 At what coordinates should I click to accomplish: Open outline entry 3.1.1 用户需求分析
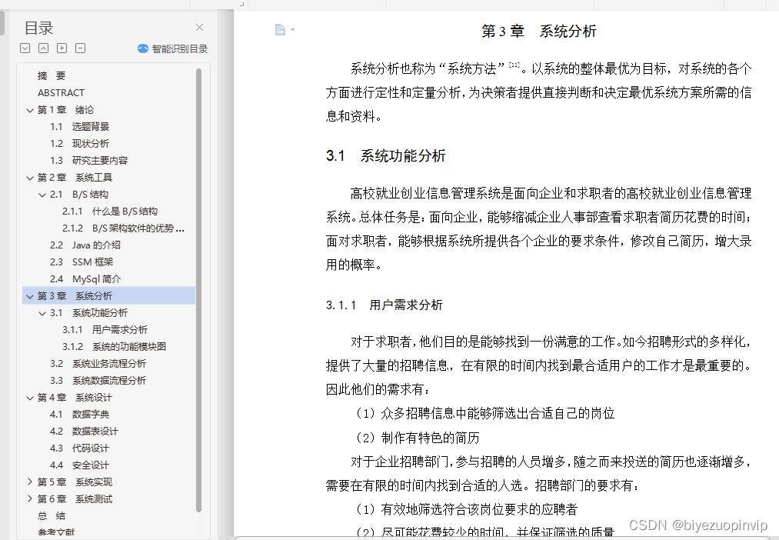coord(105,330)
